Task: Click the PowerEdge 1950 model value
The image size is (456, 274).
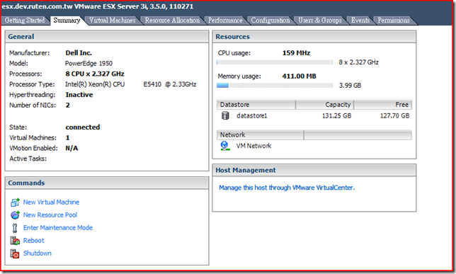Action: coord(89,64)
